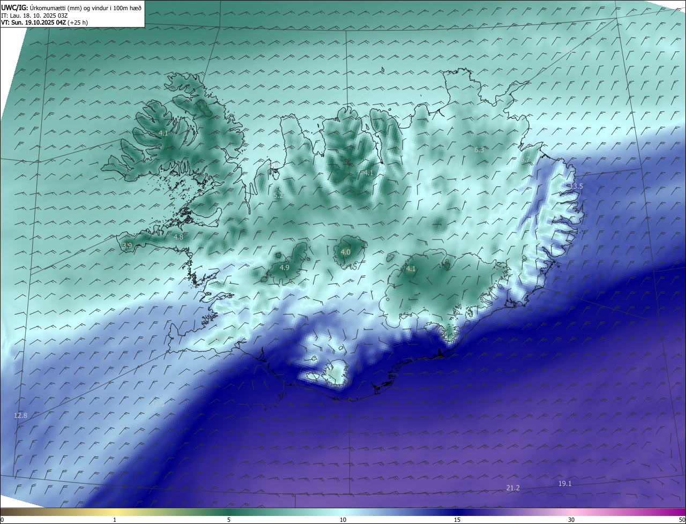Click the 4.8 value on Snæfellsnes peninsula
686x524 pixels.
point(178,237)
